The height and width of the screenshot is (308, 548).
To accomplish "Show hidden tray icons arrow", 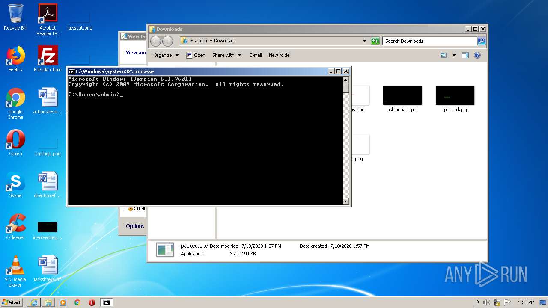I will tap(477, 302).
